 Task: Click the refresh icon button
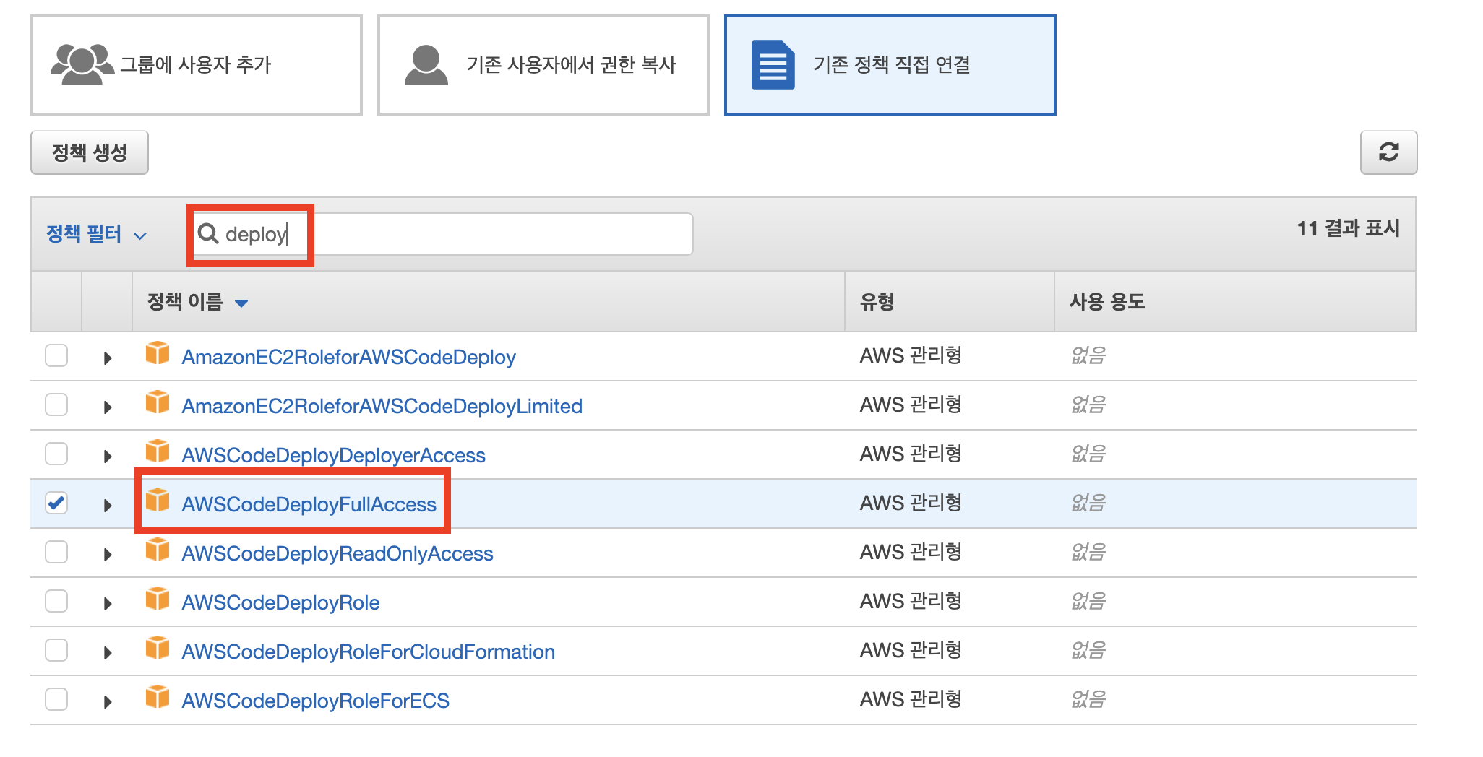coord(1388,152)
